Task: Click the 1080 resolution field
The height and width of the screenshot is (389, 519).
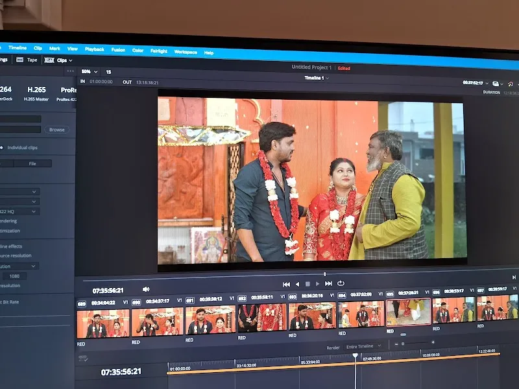Action: point(14,276)
